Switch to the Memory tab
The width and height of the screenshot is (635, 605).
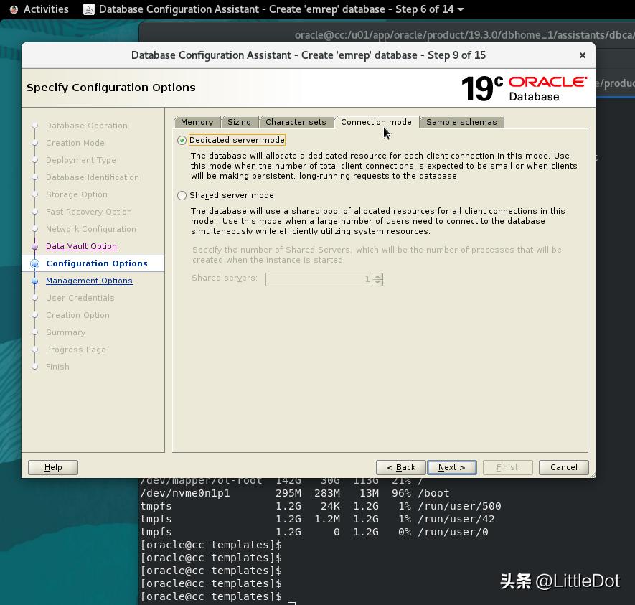point(197,122)
